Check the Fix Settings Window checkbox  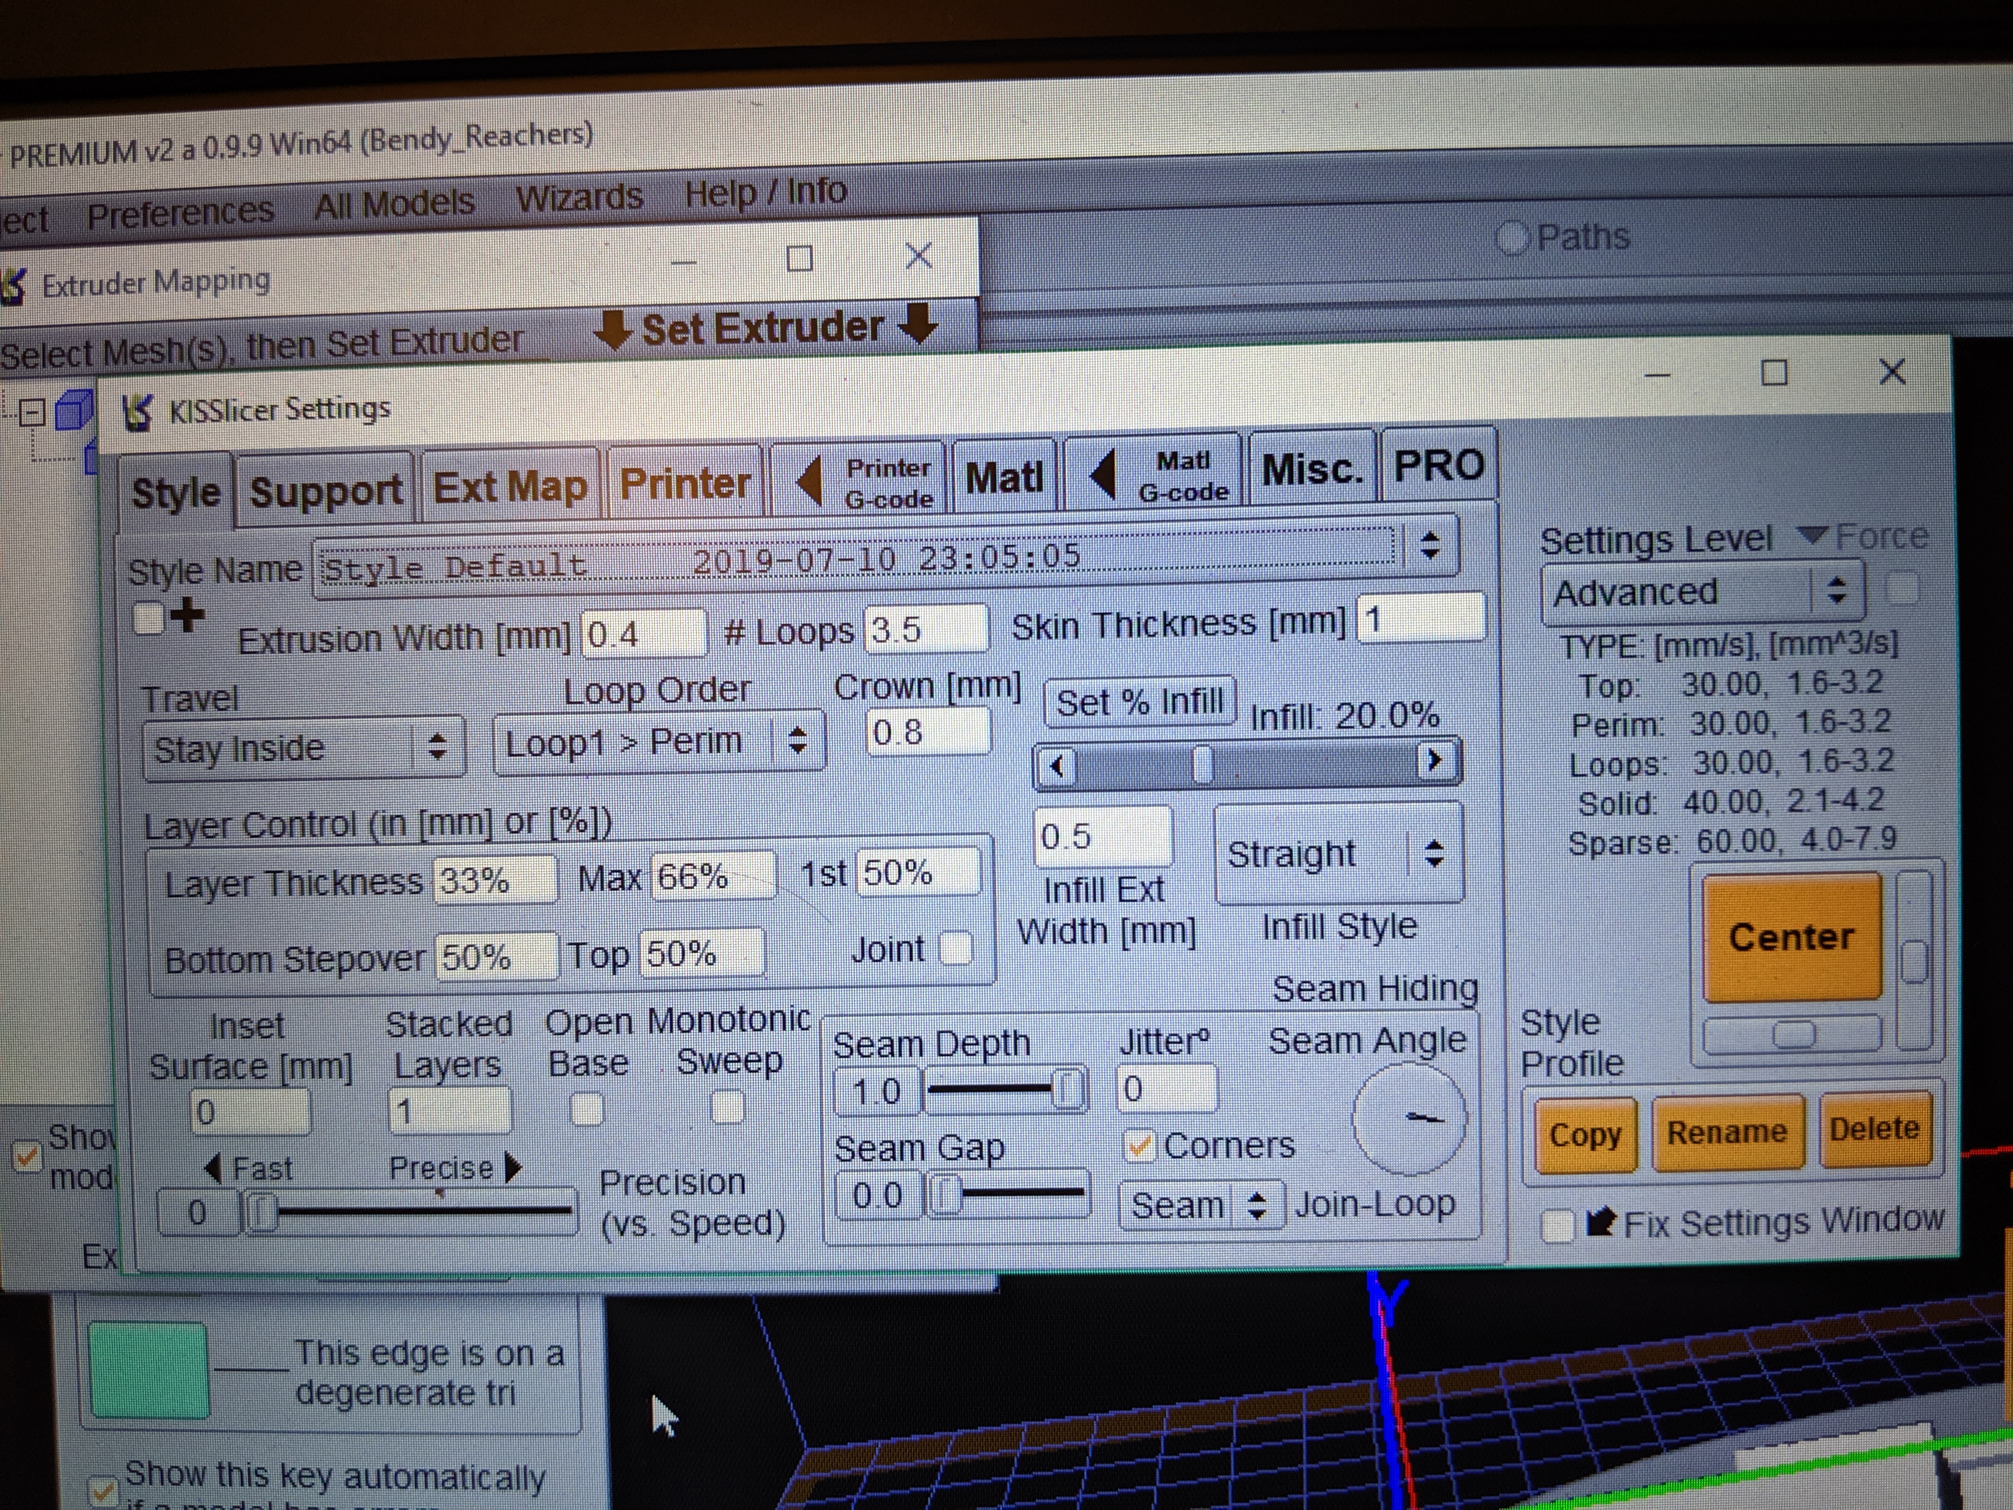(1558, 1225)
